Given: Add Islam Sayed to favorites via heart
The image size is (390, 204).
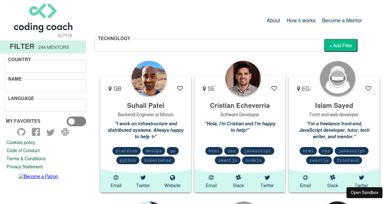Looking at the screenshot, I should (368, 88).
